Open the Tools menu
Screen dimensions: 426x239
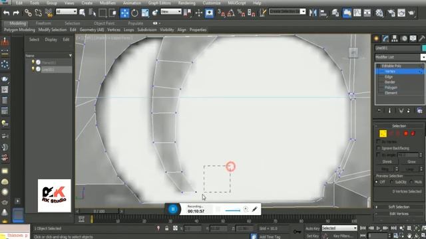click(35, 3)
